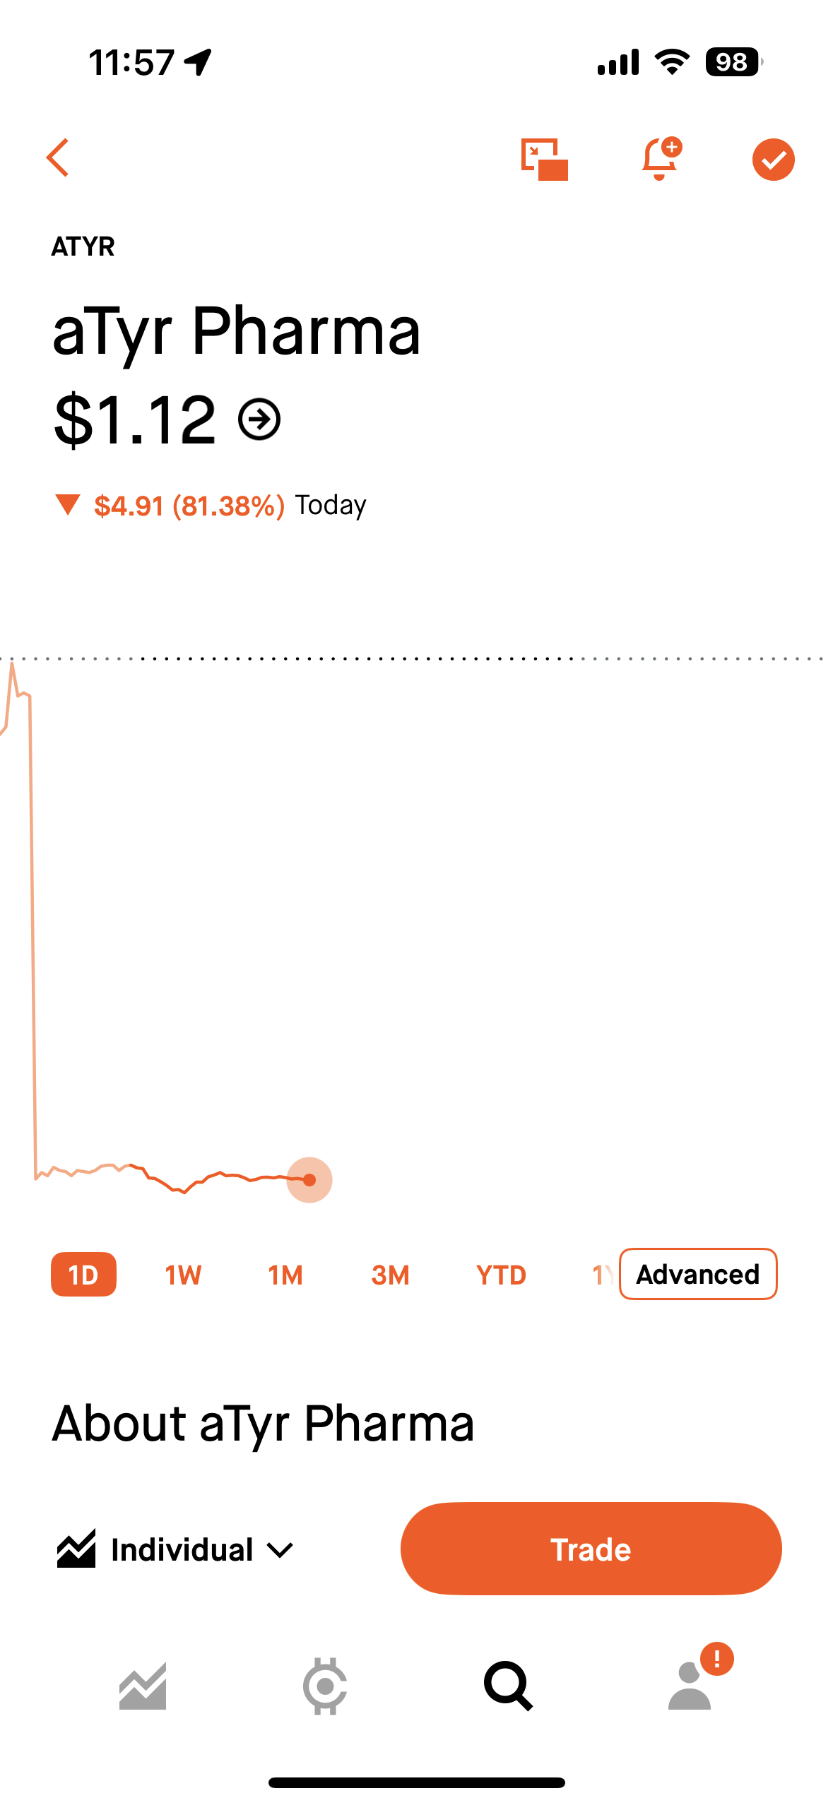Open picture-in-picture chart mode icon
Image resolution: width=833 pixels, height=1805 pixels.
point(544,160)
